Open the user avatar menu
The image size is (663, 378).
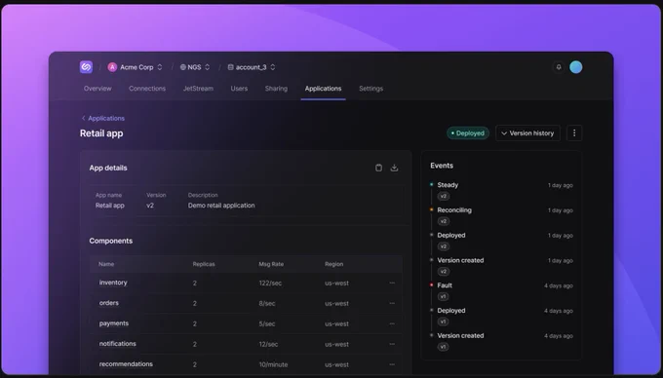click(576, 67)
